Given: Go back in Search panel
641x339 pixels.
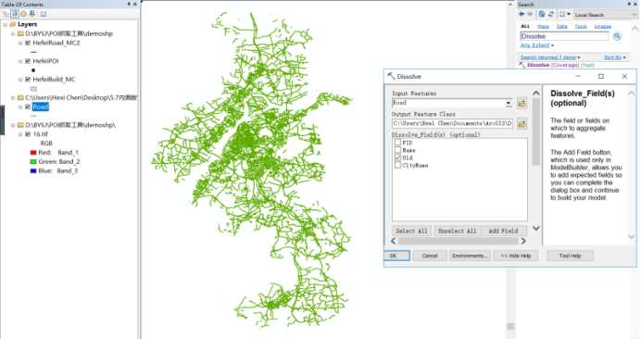Looking at the screenshot, I should (x=522, y=14).
